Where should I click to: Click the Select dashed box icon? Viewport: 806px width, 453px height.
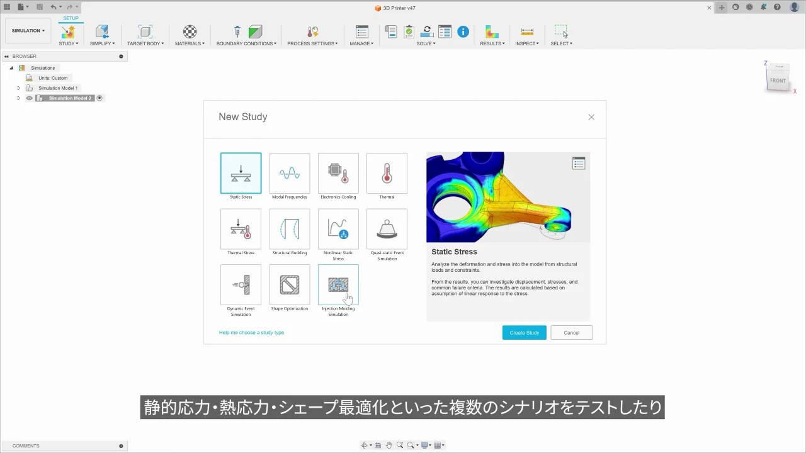(560, 31)
